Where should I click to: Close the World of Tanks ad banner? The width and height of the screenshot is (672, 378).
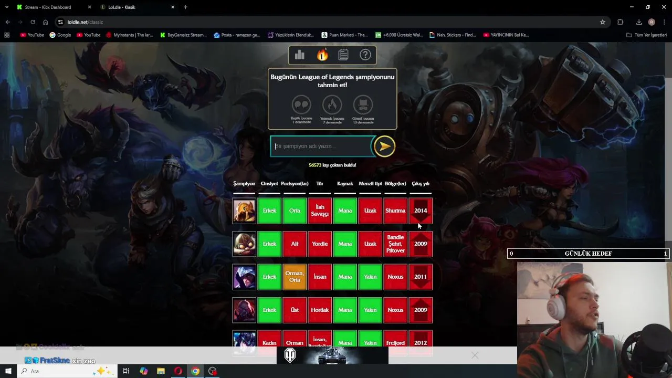click(x=475, y=355)
